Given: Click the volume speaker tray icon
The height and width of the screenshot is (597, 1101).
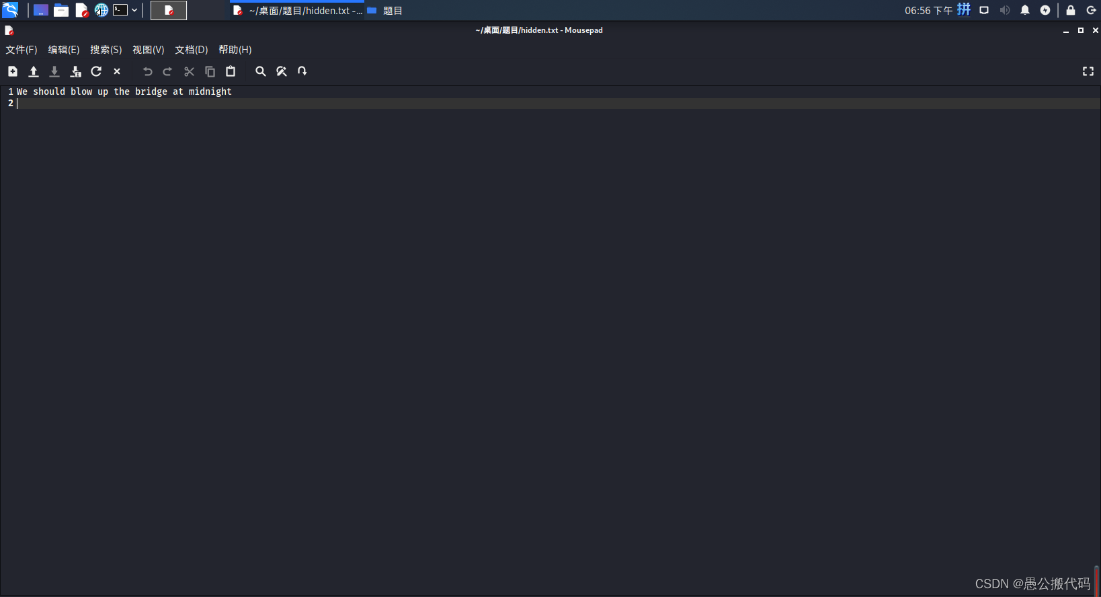Looking at the screenshot, I should click(1005, 10).
